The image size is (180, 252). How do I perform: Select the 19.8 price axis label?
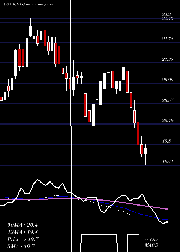pos(166,141)
